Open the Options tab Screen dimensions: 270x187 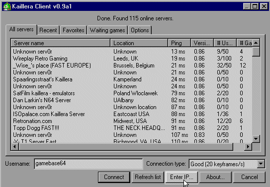pyautogui.click(x=140, y=30)
